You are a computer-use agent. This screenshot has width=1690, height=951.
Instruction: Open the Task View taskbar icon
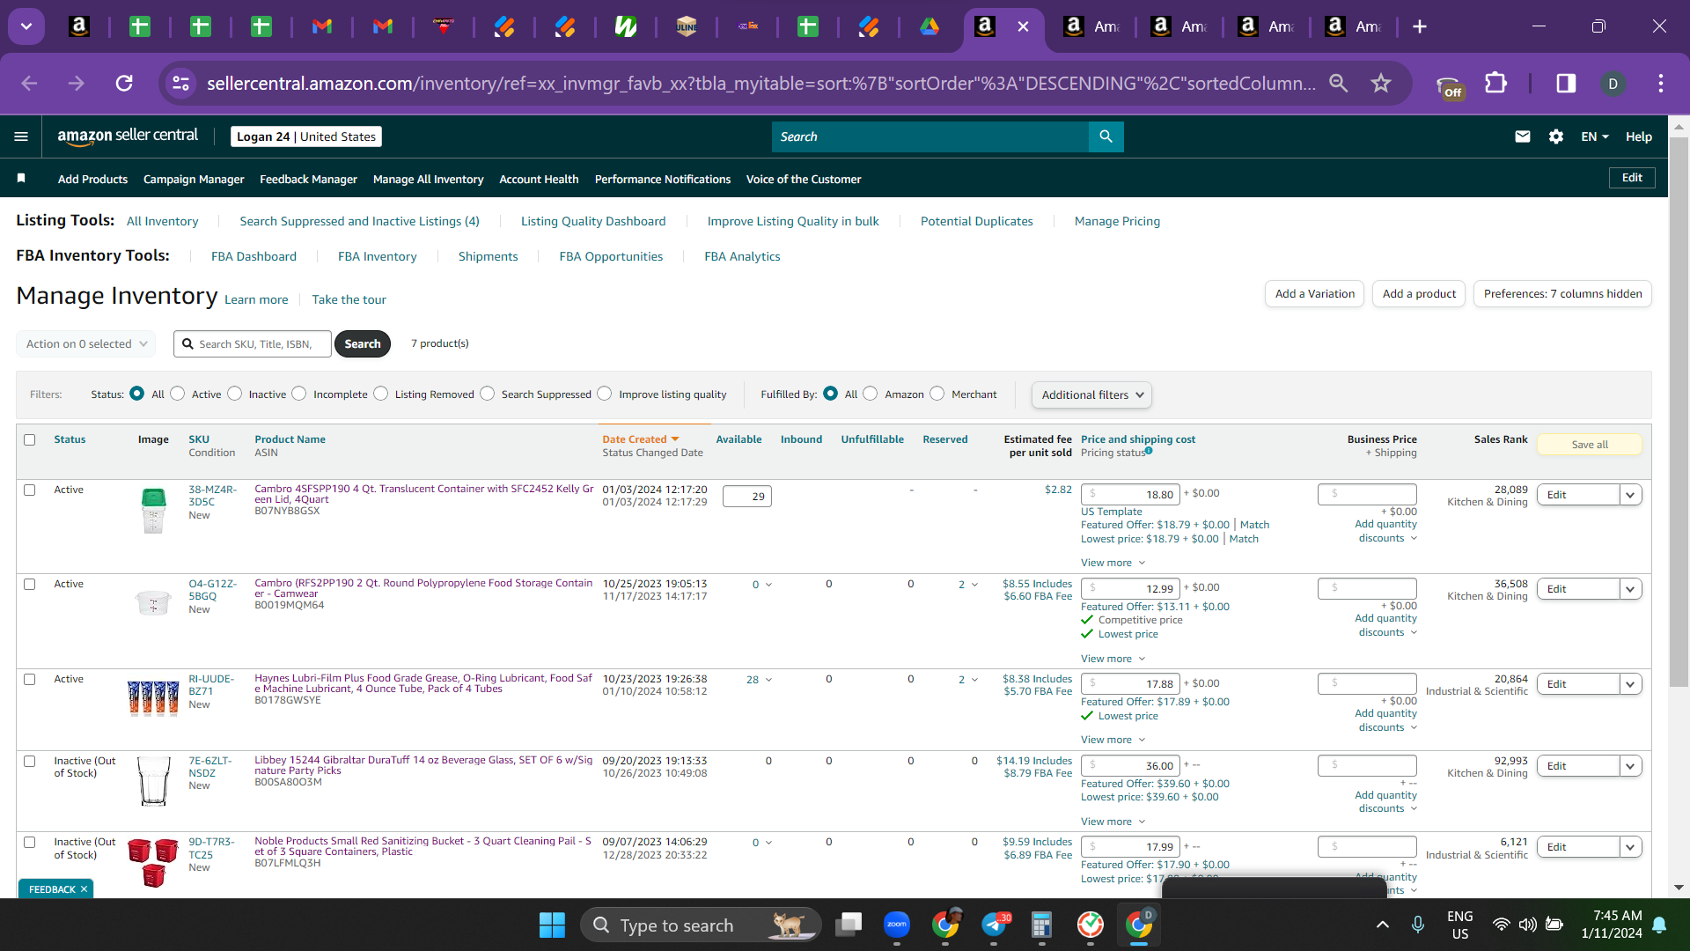click(x=849, y=925)
